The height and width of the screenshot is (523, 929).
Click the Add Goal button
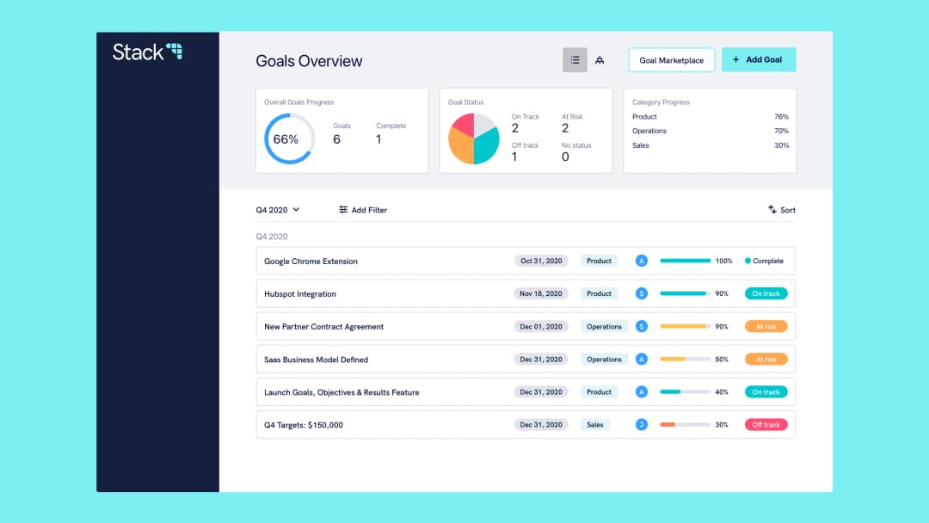pos(759,60)
